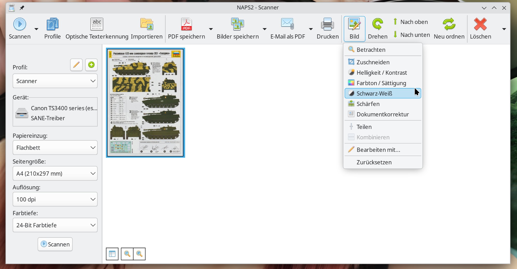Open the Auflösung 100 dpi dropdown
Viewport: 517px width, 269px height.
click(x=55, y=199)
